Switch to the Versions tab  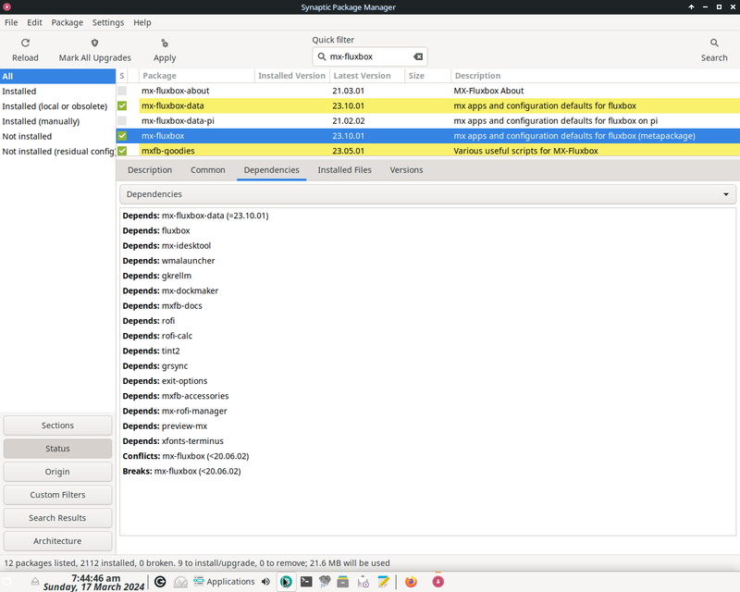click(x=406, y=170)
